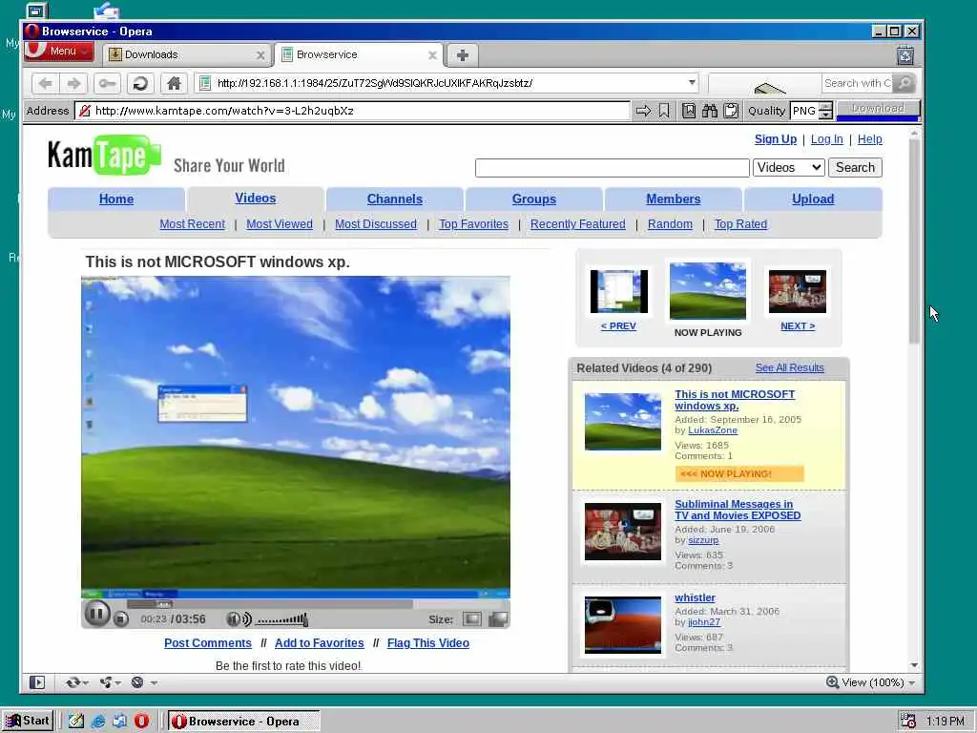Stop the video with stop button
977x733 pixels.
121,618
